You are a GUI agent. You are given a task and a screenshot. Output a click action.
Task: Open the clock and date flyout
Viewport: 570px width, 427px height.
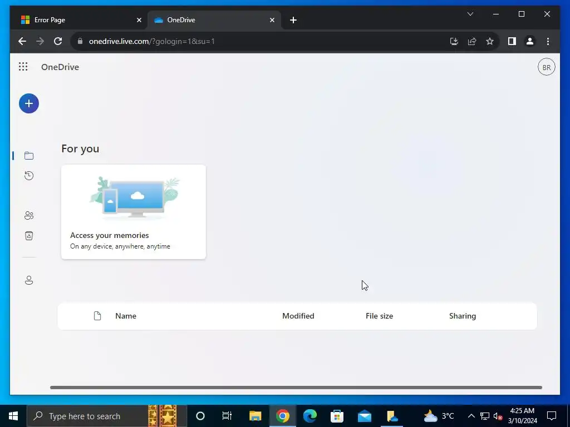pyautogui.click(x=522, y=416)
